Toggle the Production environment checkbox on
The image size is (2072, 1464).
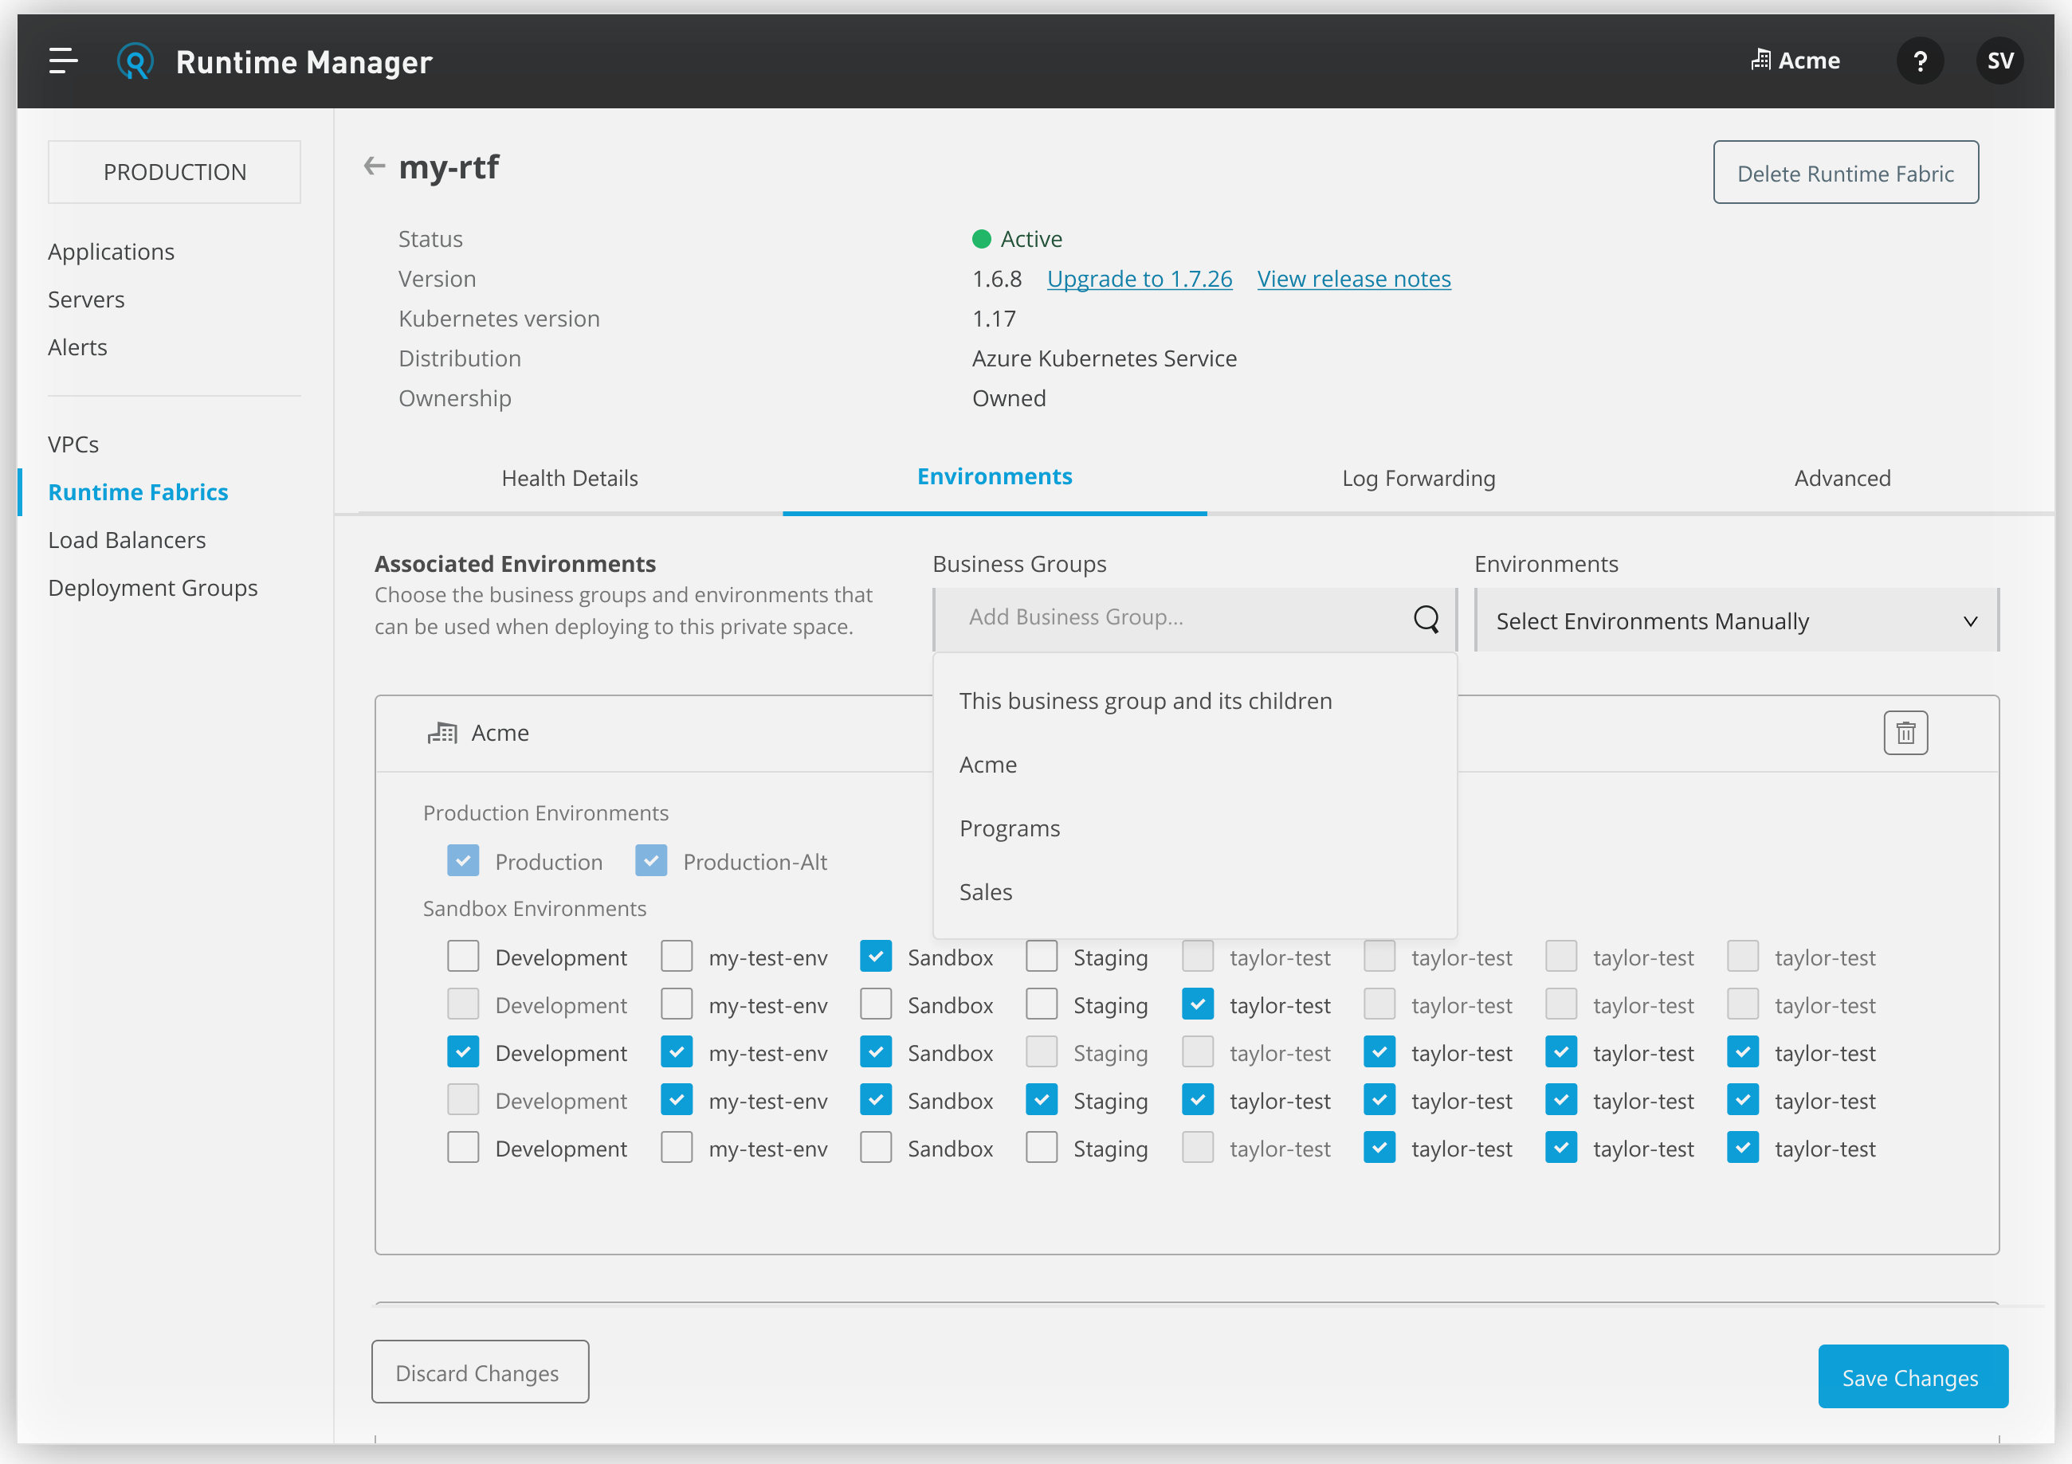click(460, 860)
